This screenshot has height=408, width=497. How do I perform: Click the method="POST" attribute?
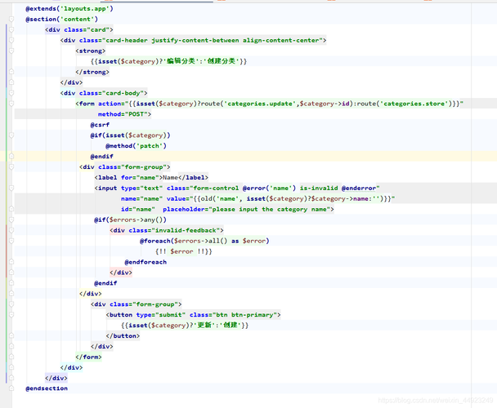tap(123, 114)
